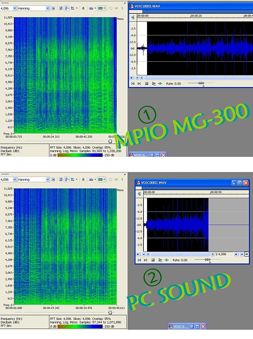
Task: Click VOIC0003.WAV window title bar
Action: [x=191, y=6]
